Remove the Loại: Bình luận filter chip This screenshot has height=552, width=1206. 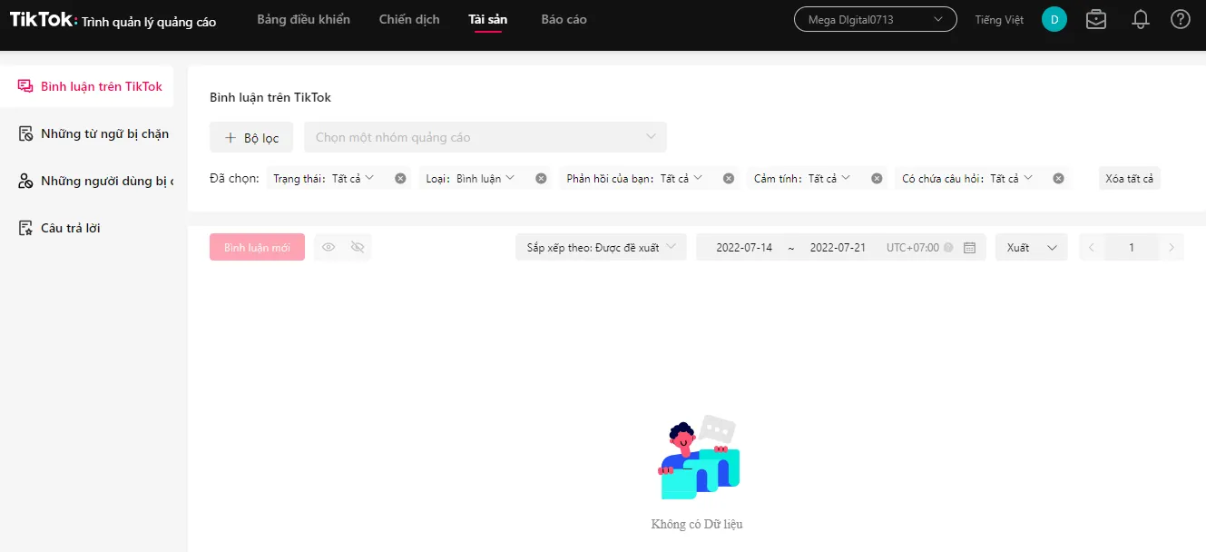pyautogui.click(x=541, y=179)
